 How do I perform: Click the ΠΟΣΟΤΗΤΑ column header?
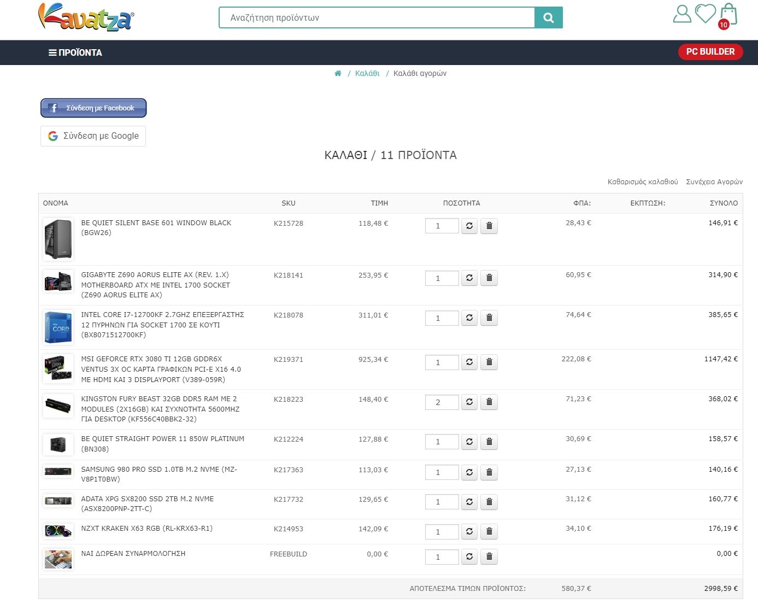coord(462,203)
